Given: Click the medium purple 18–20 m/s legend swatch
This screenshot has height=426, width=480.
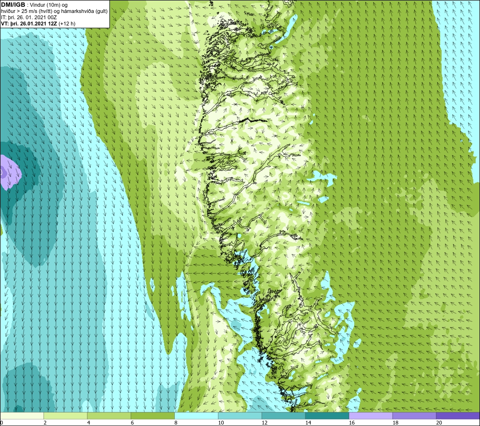Looking at the screenshot, I should pos(414,415).
